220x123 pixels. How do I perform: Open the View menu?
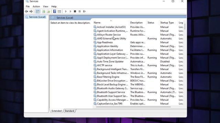(x=45, y=6)
